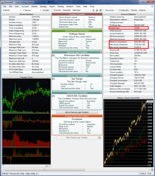The height and width of the screenshot is (176, 155).
Task: Launch the Generator
Action: coord(67,10)
